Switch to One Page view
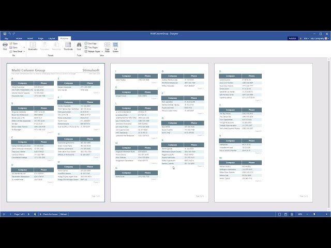Screen dimensions: 331x248 tap(91, 43)
